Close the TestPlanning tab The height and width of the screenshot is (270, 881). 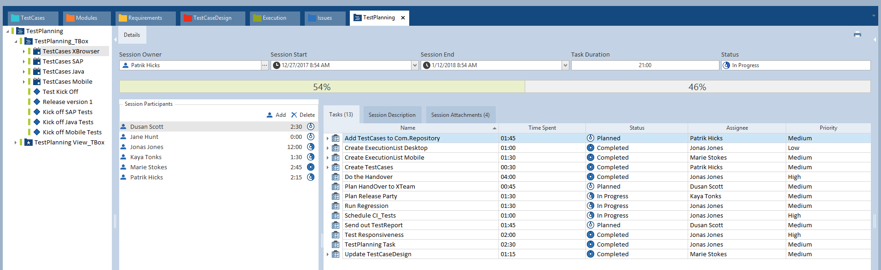pyautogui.click(x=403, y=18)
